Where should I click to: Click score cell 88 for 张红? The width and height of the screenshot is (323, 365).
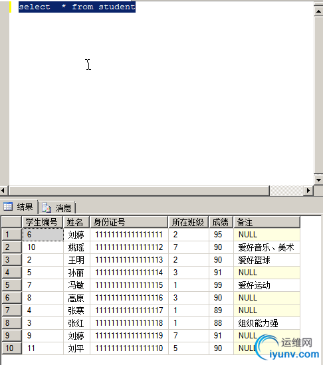tap(221, 323)
